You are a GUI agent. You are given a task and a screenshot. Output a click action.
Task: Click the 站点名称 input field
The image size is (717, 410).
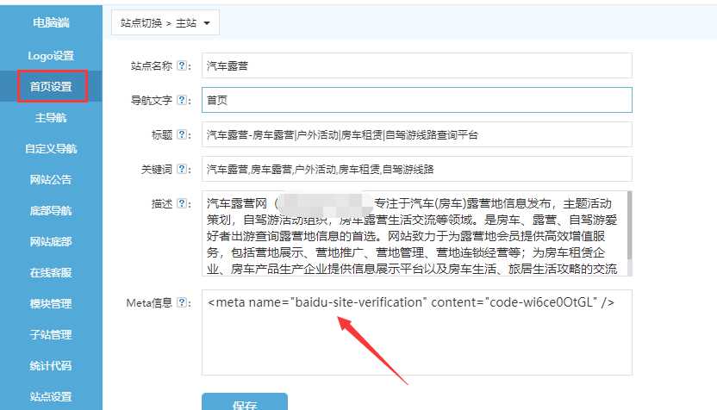point(417,65)
